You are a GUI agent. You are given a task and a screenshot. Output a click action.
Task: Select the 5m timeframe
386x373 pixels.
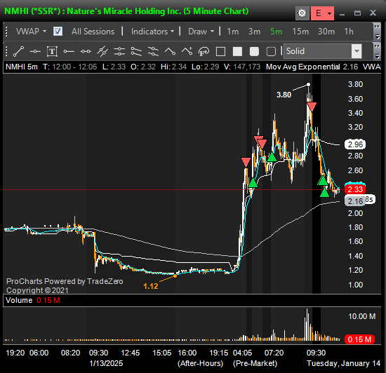277,32
